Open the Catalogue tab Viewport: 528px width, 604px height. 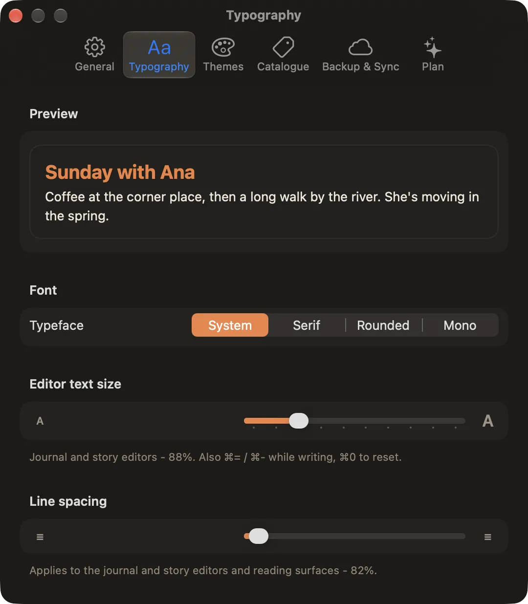point(283,55)
